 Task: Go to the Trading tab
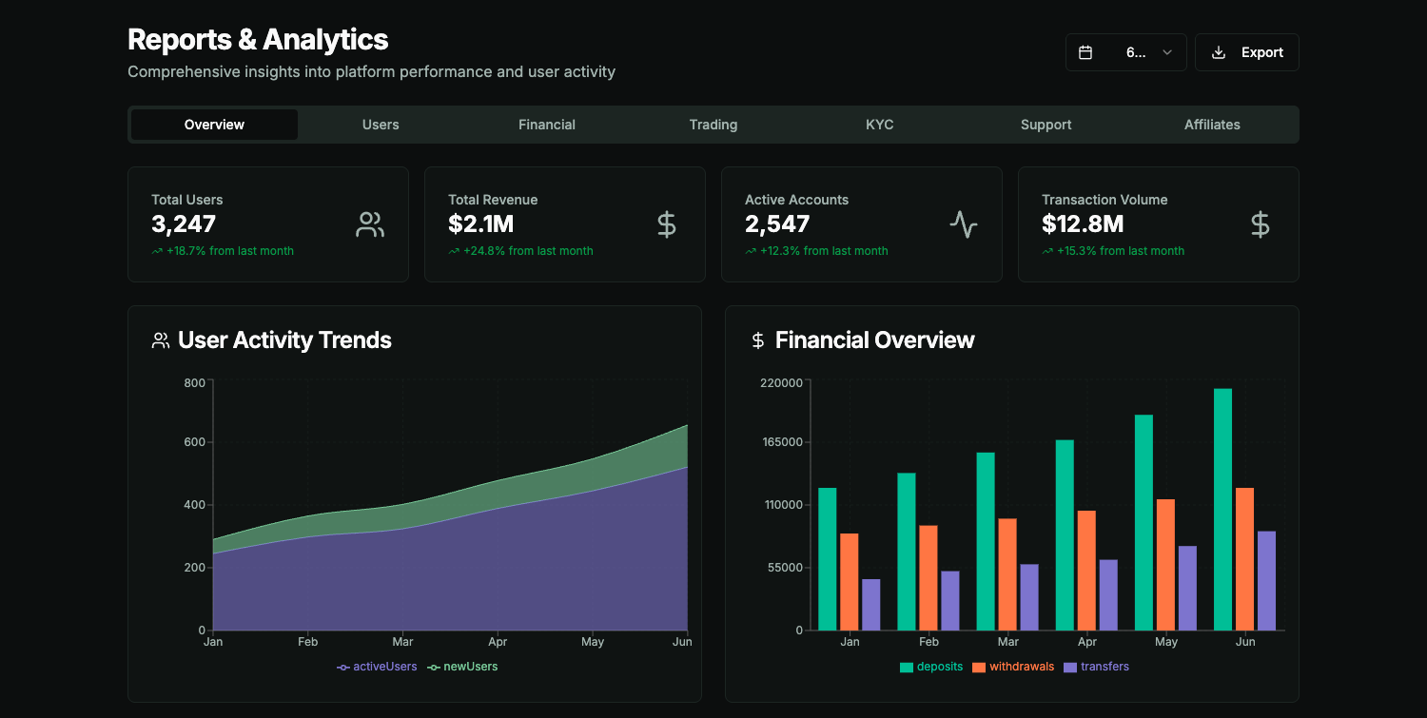tap(713, 125)
